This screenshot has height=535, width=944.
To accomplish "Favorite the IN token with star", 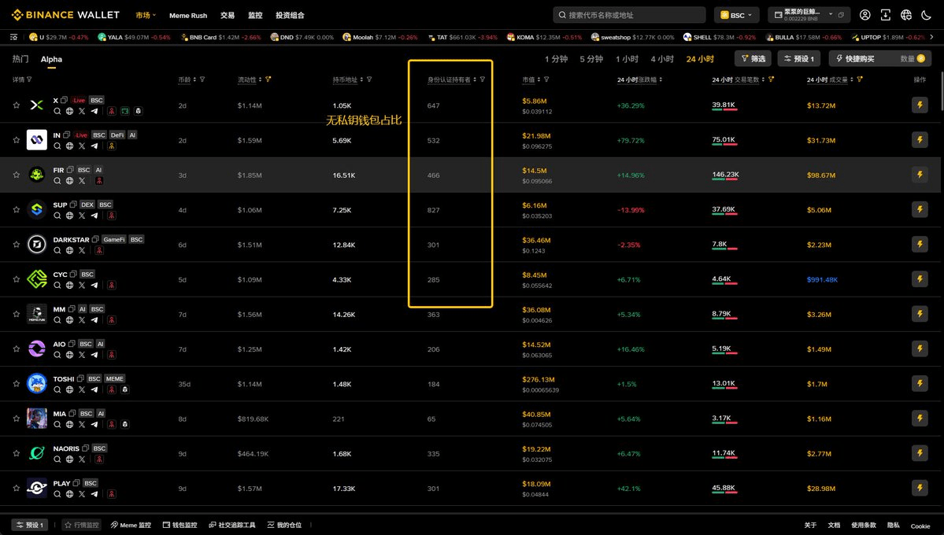I will click(17, 140).
